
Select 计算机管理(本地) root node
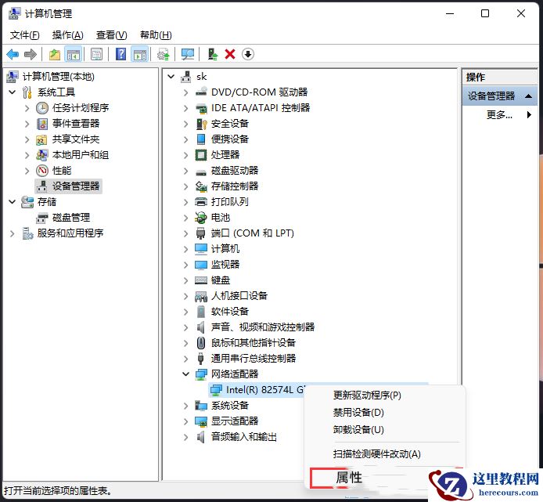[59, 77]
